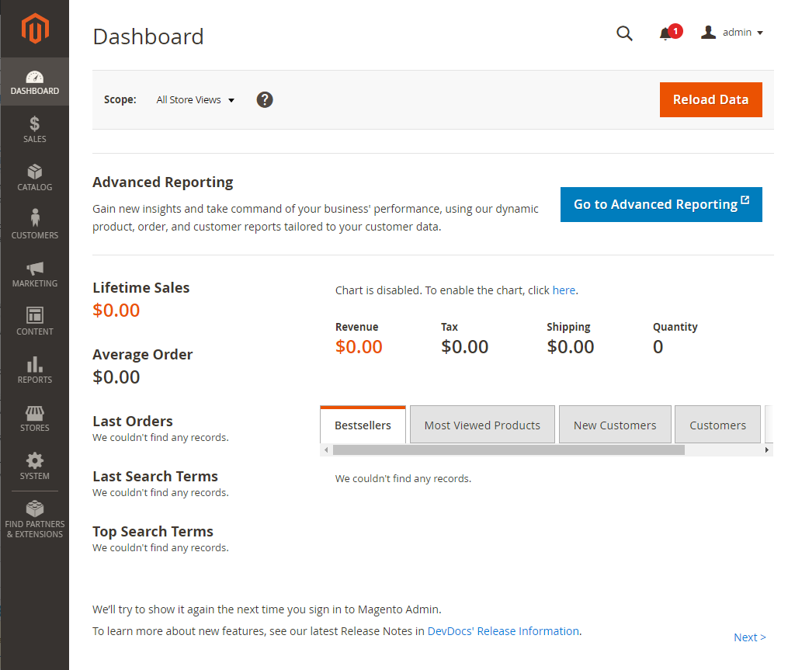
Task: Open the Customers person icon menu
Action: [35, 219]
